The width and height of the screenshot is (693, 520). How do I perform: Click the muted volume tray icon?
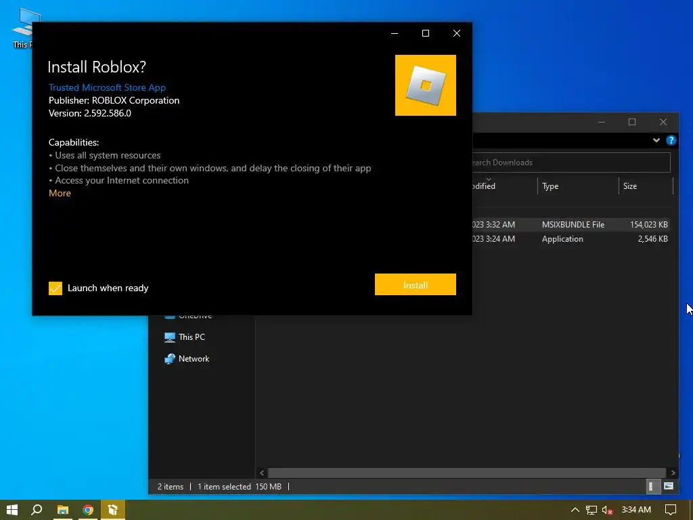[x=607, y=510]
